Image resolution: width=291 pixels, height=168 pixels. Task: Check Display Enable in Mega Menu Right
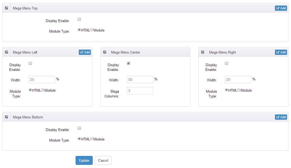(x=226, y=63)
